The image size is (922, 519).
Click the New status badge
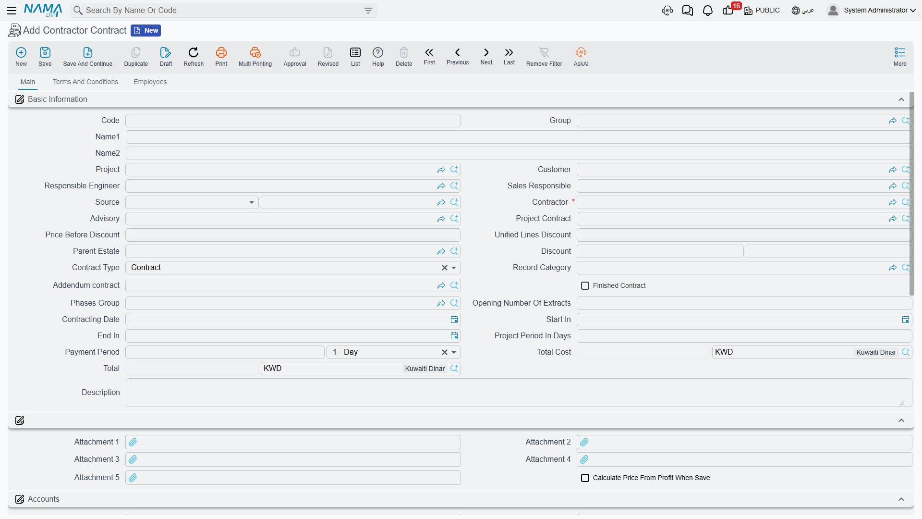pos(146,30)
